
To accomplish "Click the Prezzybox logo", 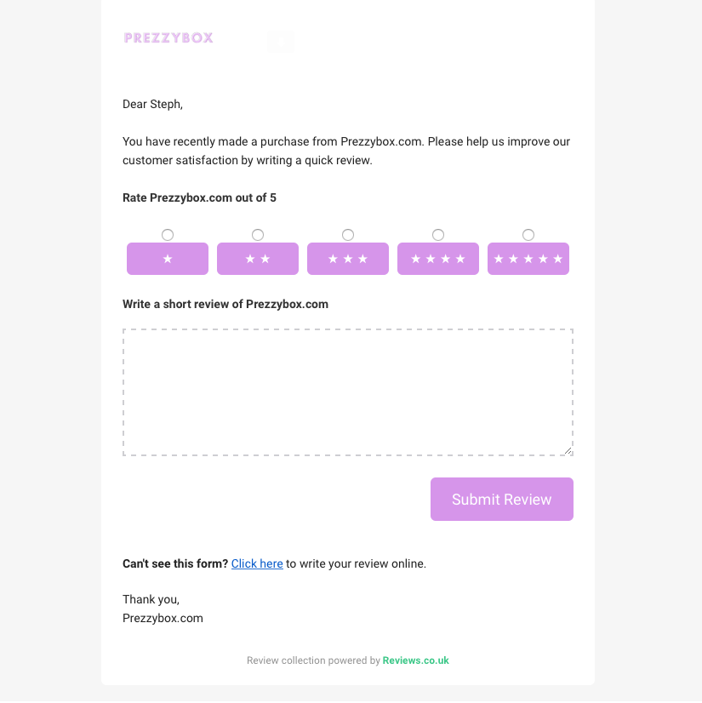I will click(168, 38).
